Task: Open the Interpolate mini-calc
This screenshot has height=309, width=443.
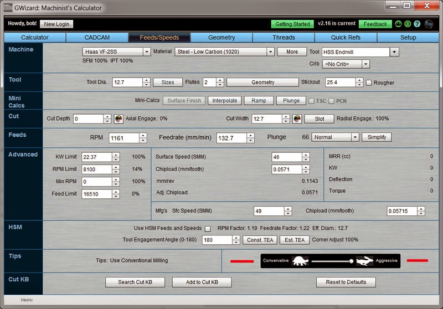Action: (225, 101)
